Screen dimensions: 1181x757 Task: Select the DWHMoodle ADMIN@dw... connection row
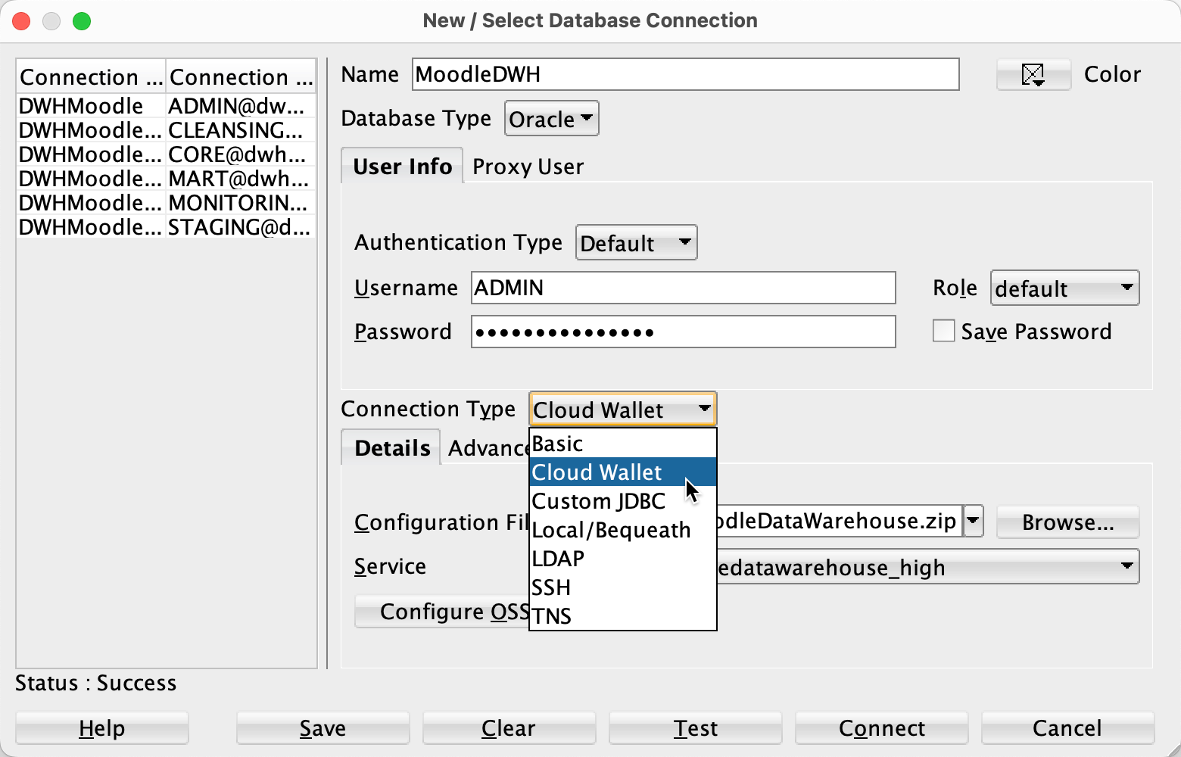click(x=166, y=106)
